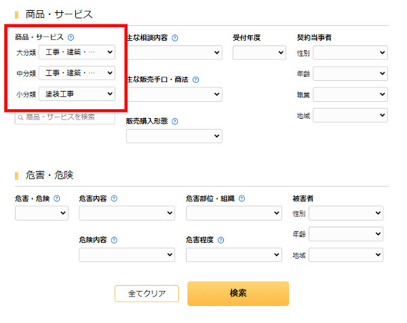Expand the 危害程度 dropdown
The image size is (407, 323).
tap(234, 254)
